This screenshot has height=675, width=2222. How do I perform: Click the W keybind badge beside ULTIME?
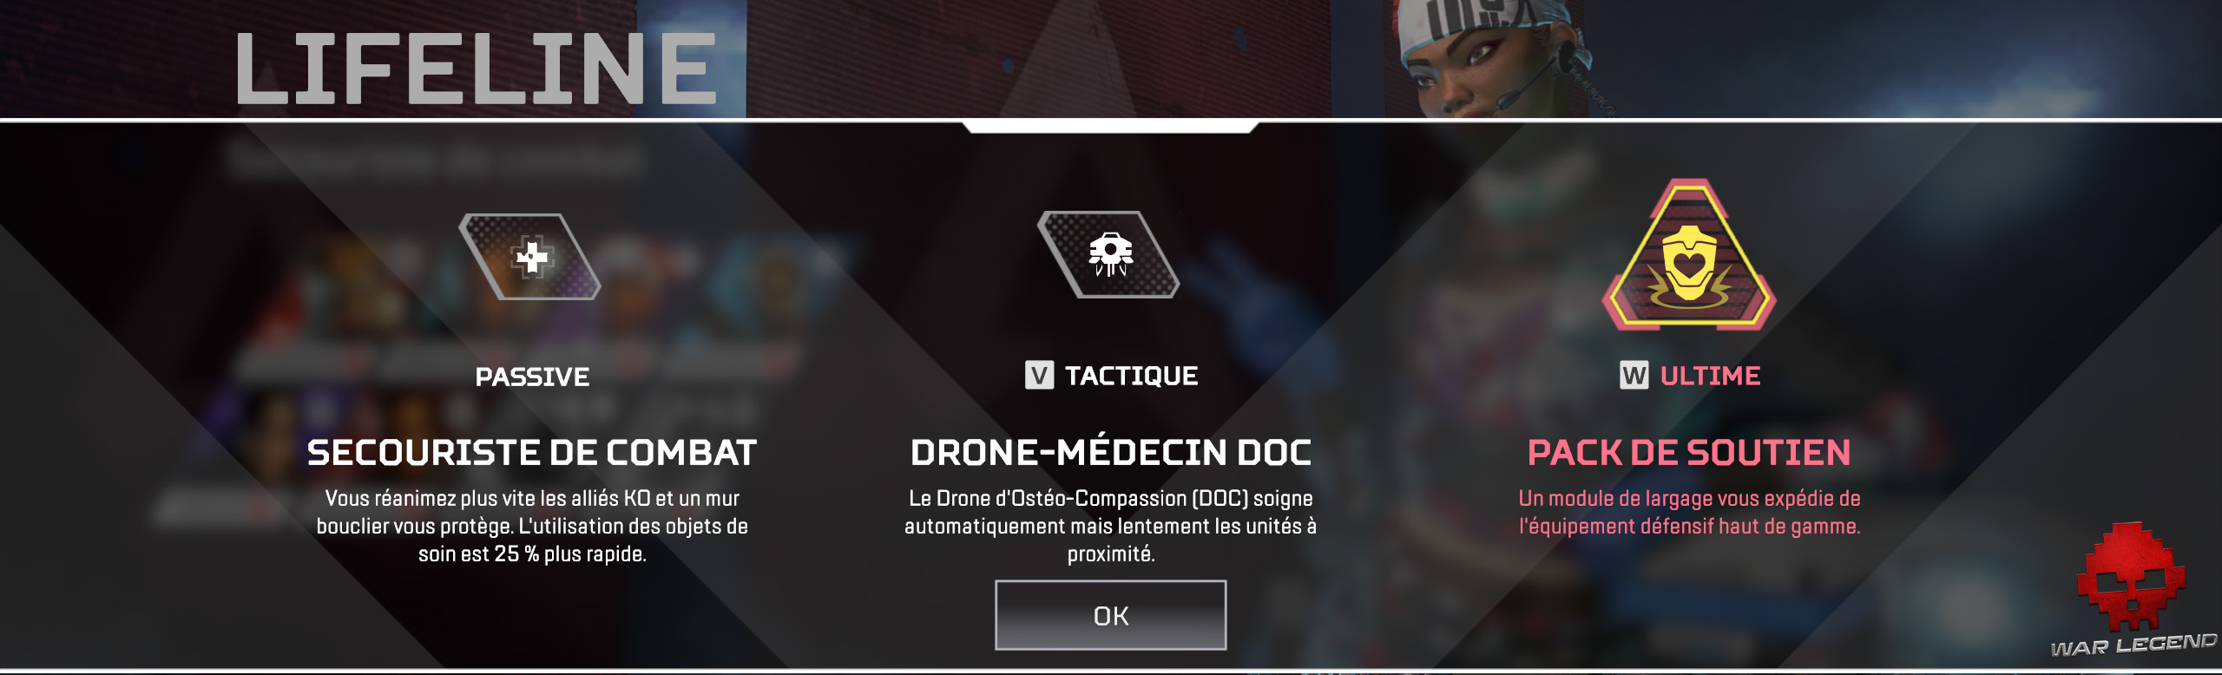1634,376
